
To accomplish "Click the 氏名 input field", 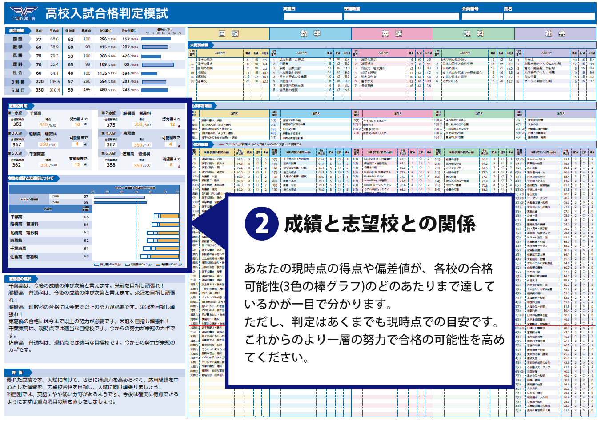I will point(549,16).
